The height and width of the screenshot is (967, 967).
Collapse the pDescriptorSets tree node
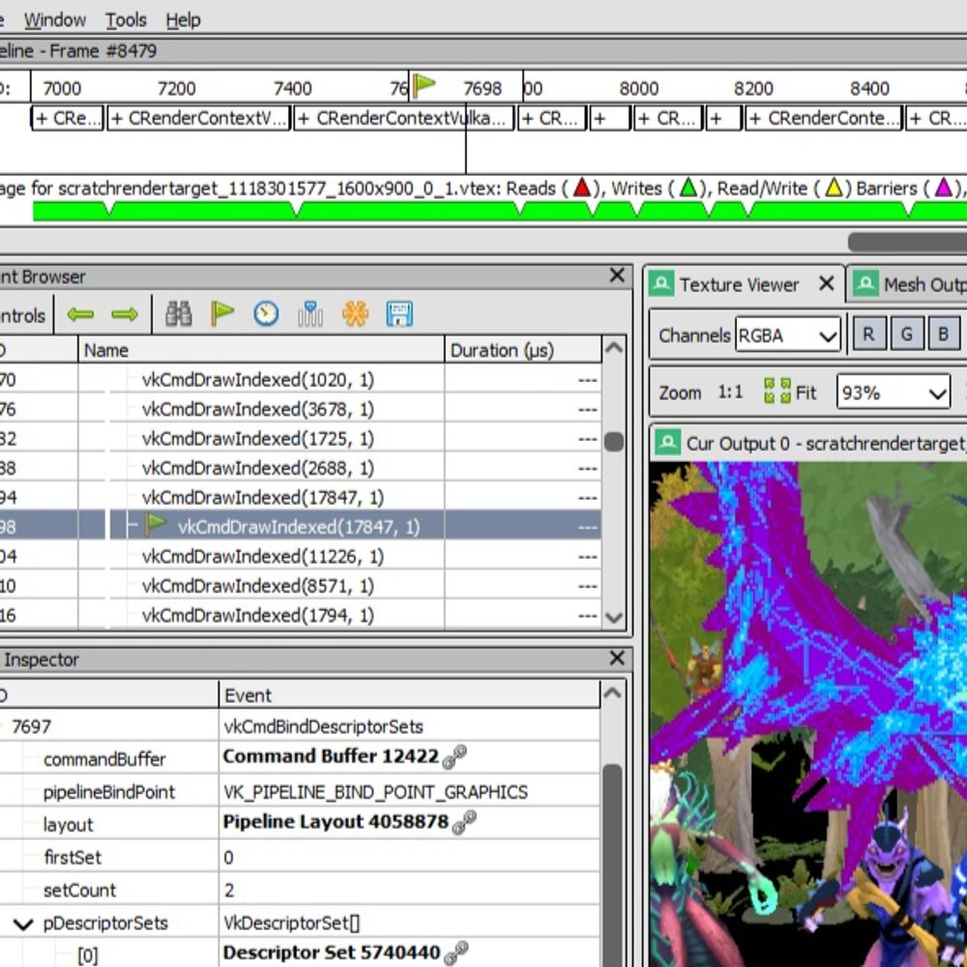[x=23, y=923]
